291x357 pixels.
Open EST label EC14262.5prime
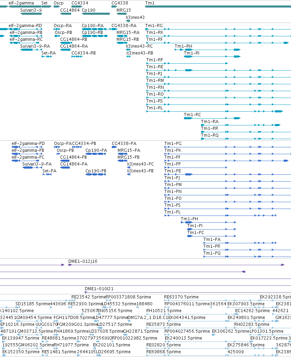pos(252,310)
